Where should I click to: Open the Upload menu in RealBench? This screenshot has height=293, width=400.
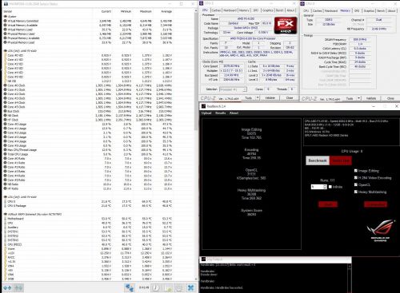pyautogui.click(x=206, y=113)
